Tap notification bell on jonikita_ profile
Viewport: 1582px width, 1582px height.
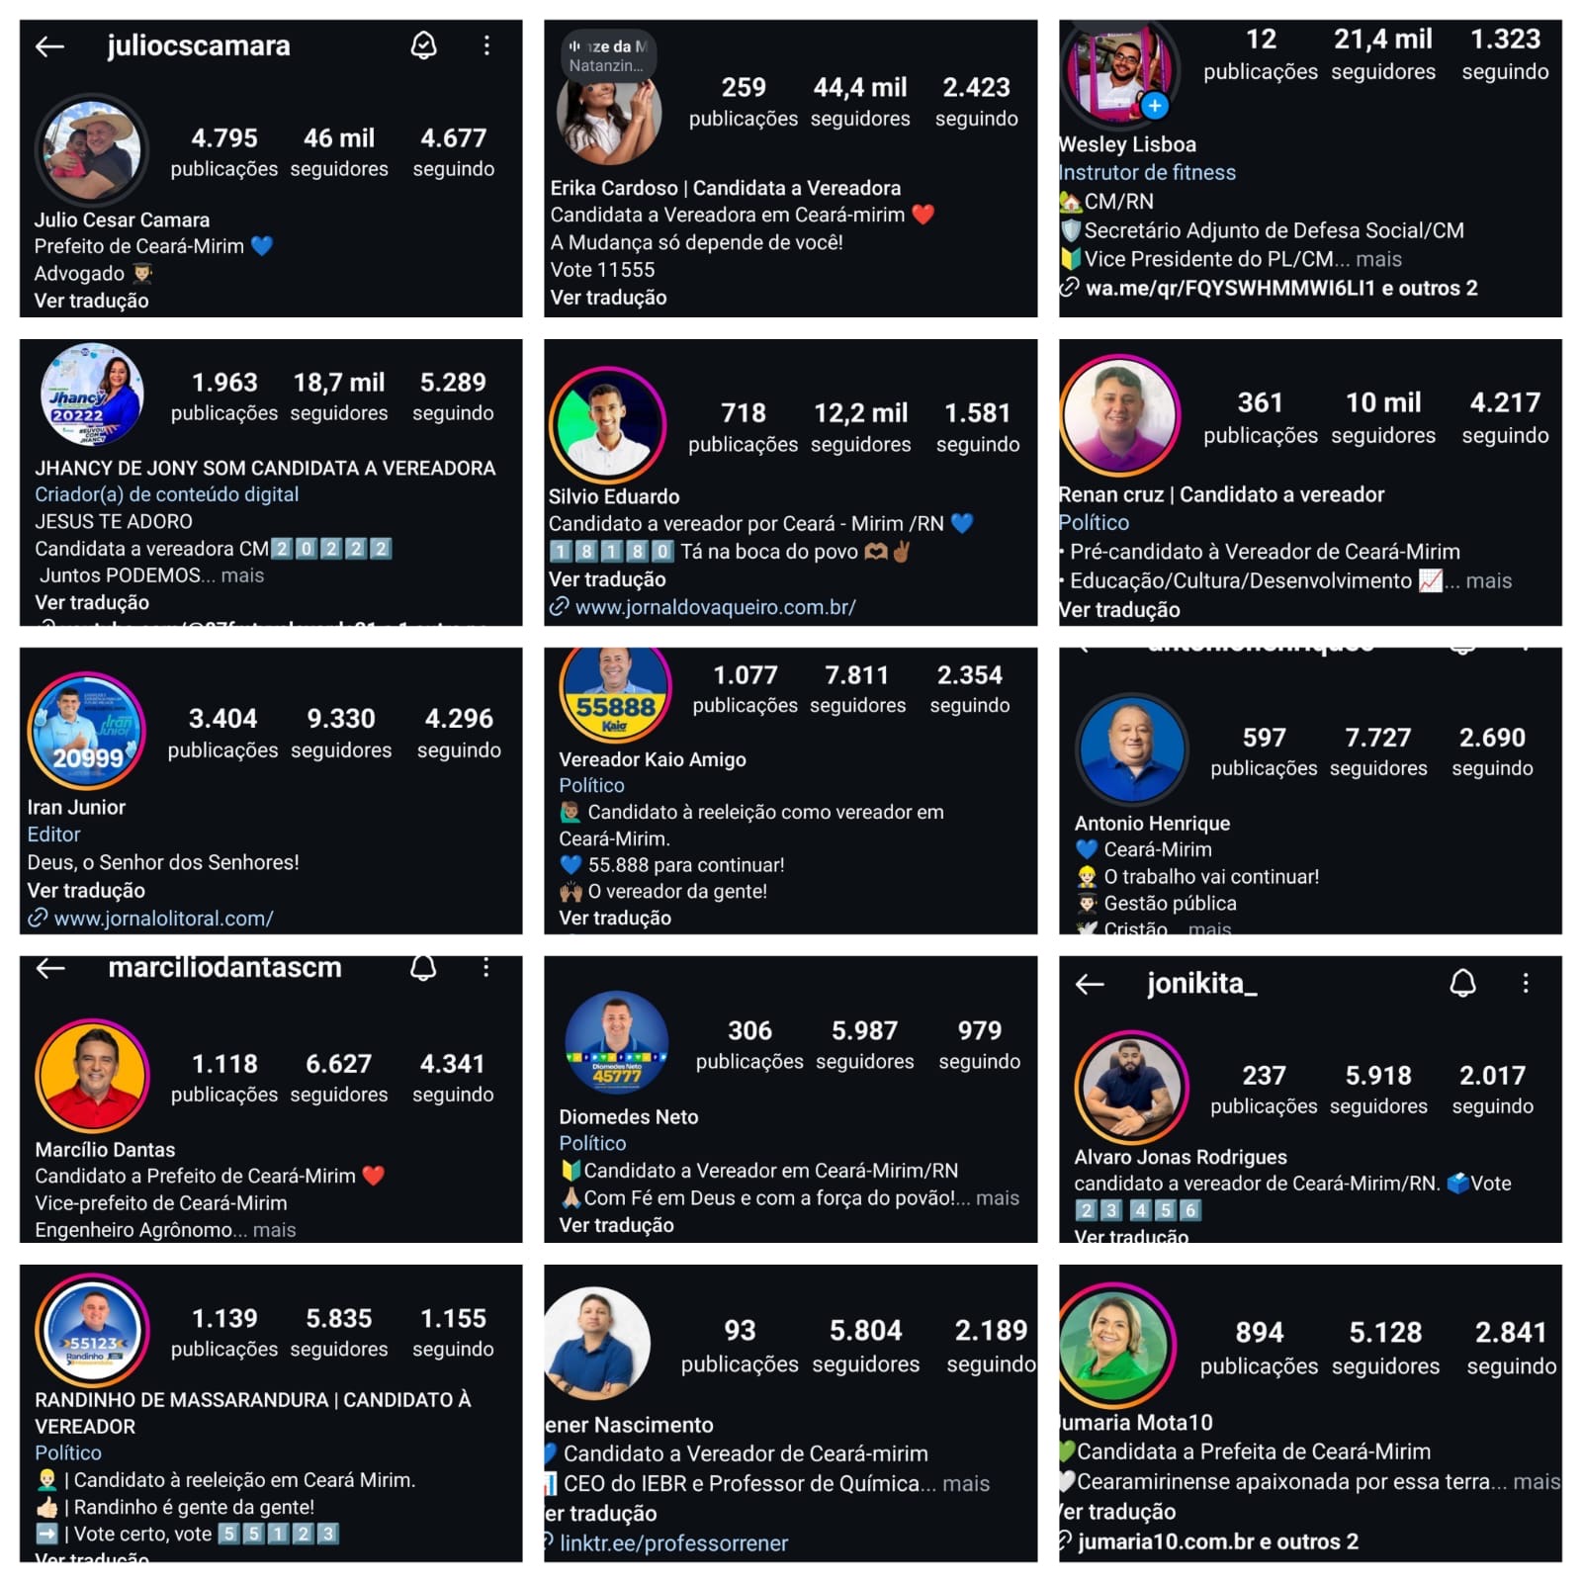[x=1463, y=983]
